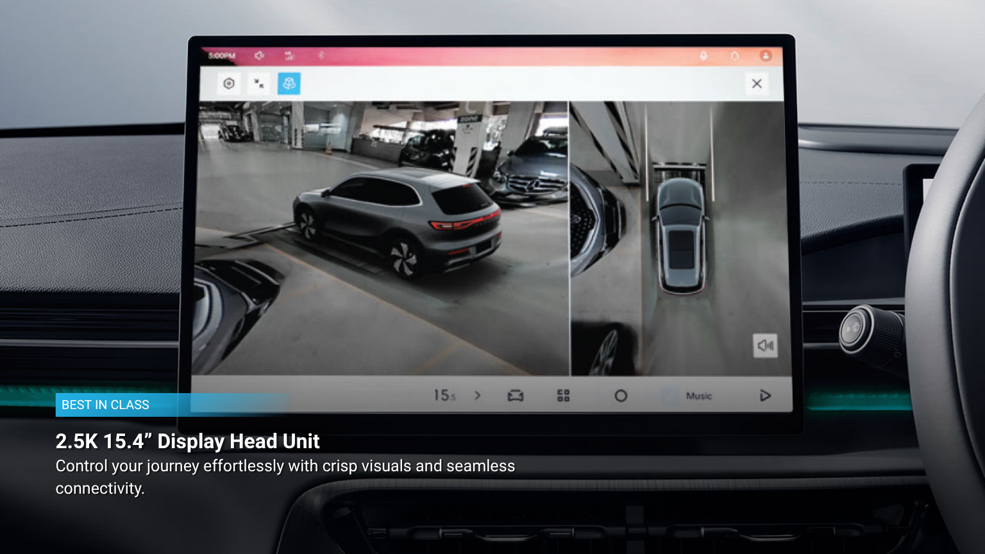
Task: Tap the volume speaker icon in status bar
Action: tap(259, 56)
